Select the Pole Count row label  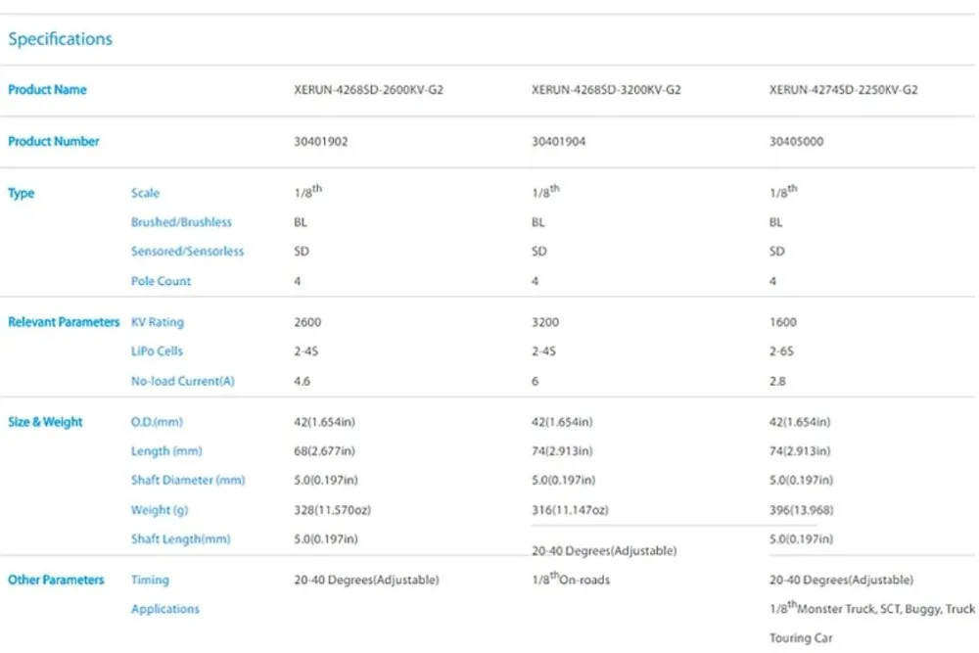[x=162, y=281]
